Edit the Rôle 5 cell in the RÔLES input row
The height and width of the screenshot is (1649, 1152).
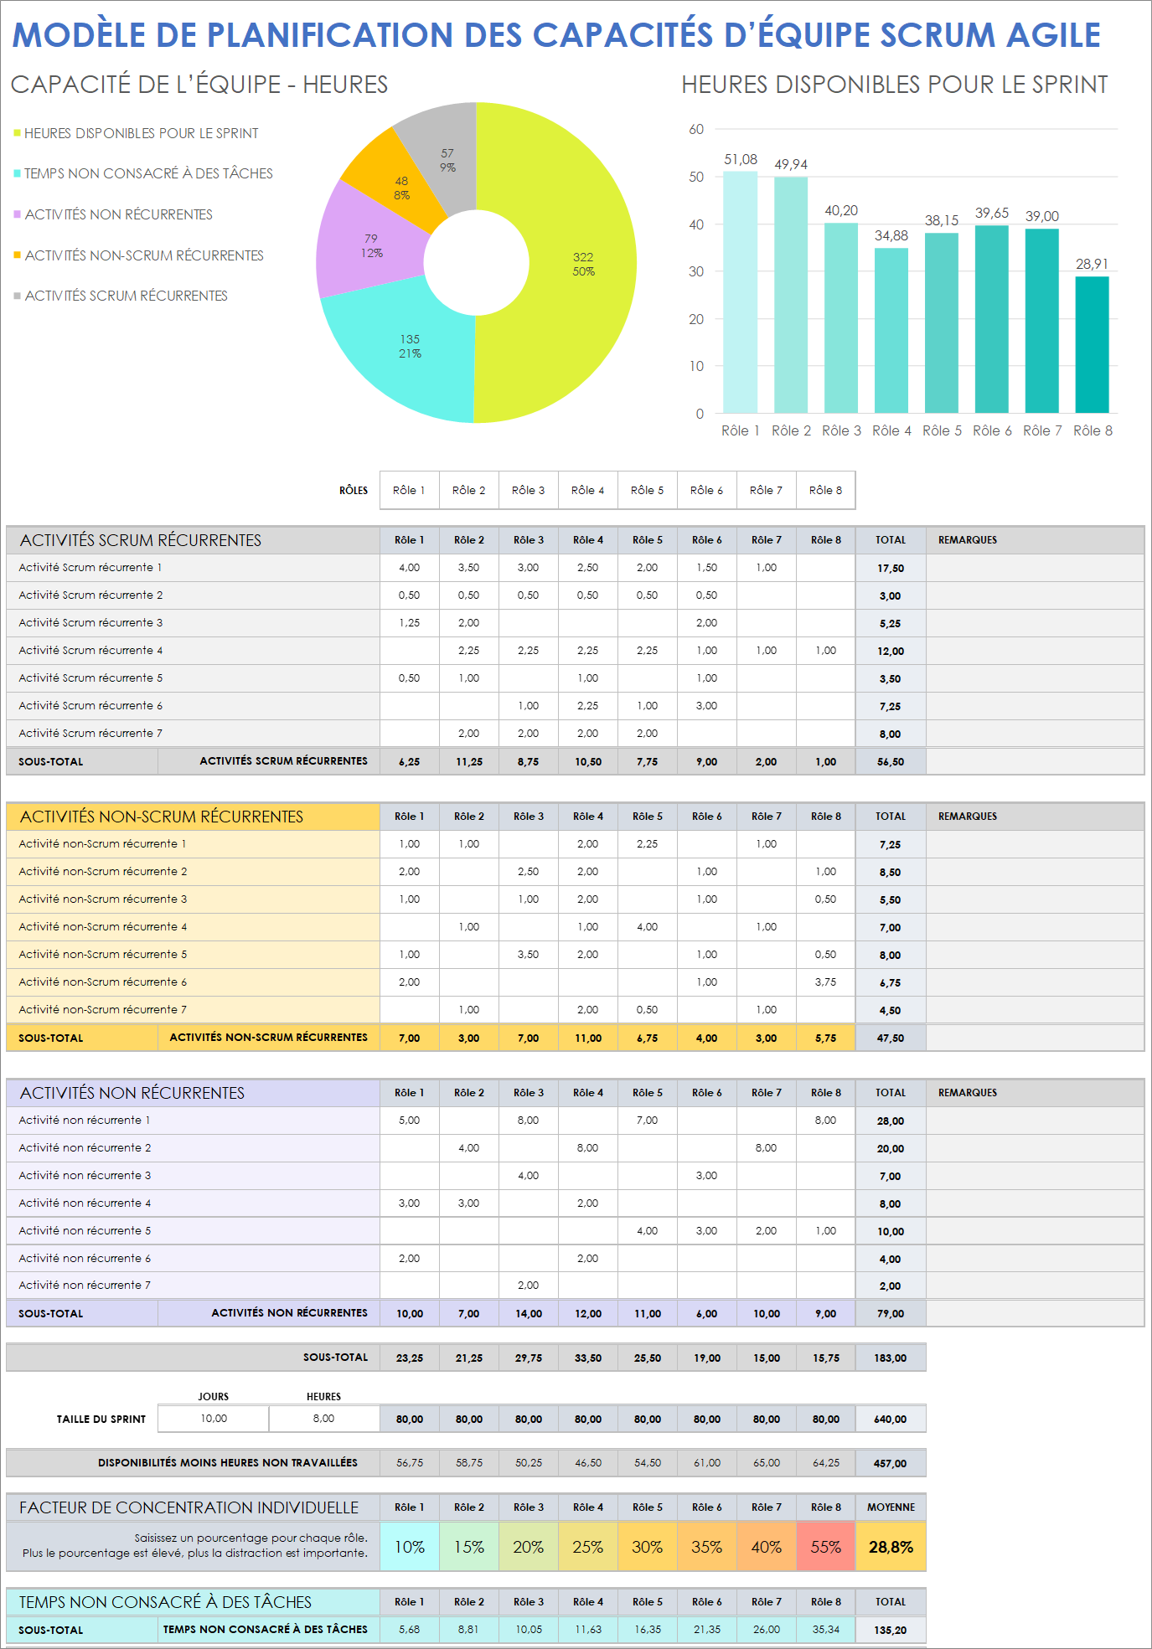(x=647, y=490)
